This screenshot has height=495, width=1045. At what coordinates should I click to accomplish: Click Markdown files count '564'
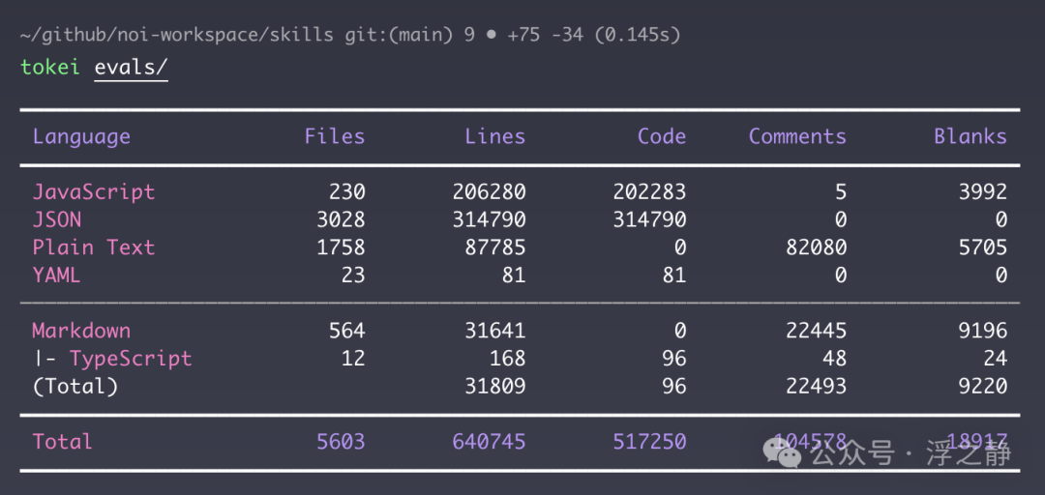[347, 331]
